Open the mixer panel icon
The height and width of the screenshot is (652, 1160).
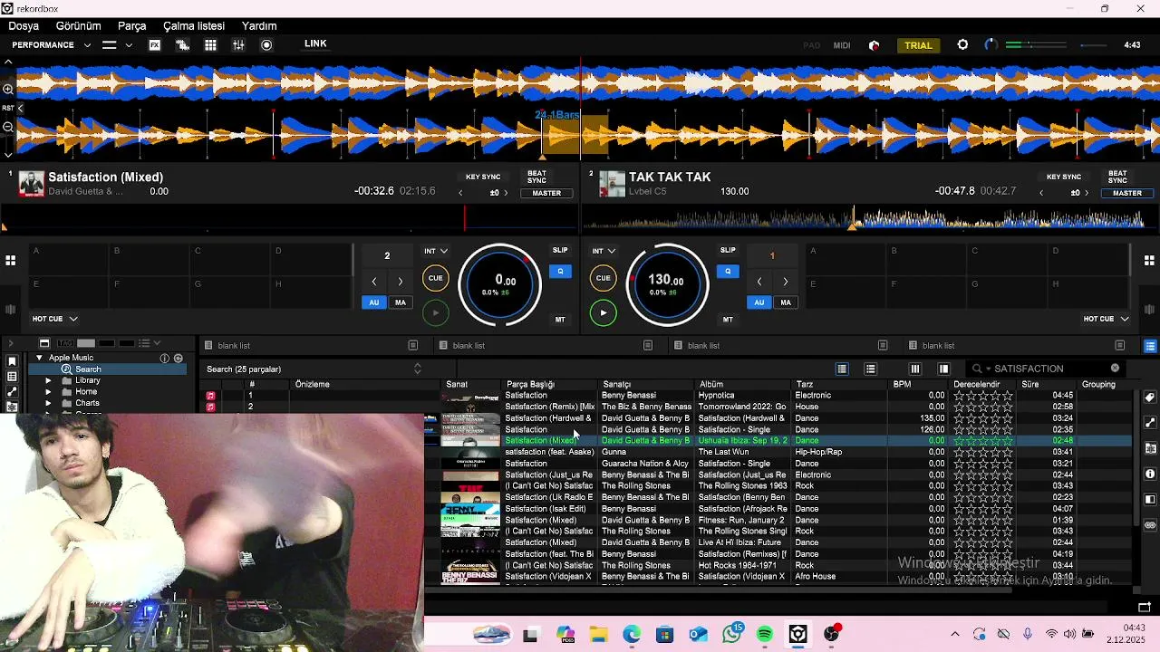pos(238,45)
